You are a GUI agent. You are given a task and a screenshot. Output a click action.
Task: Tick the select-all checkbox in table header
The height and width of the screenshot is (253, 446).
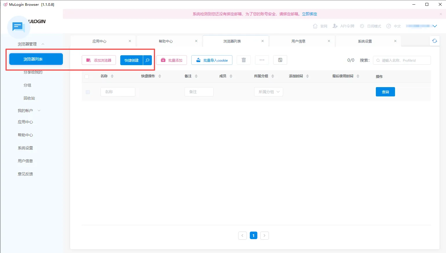(x=87, y=77)
